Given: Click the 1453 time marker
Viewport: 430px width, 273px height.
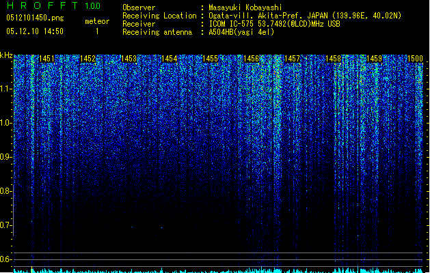Looking at the screenshot, I should [x=129, y=59].
